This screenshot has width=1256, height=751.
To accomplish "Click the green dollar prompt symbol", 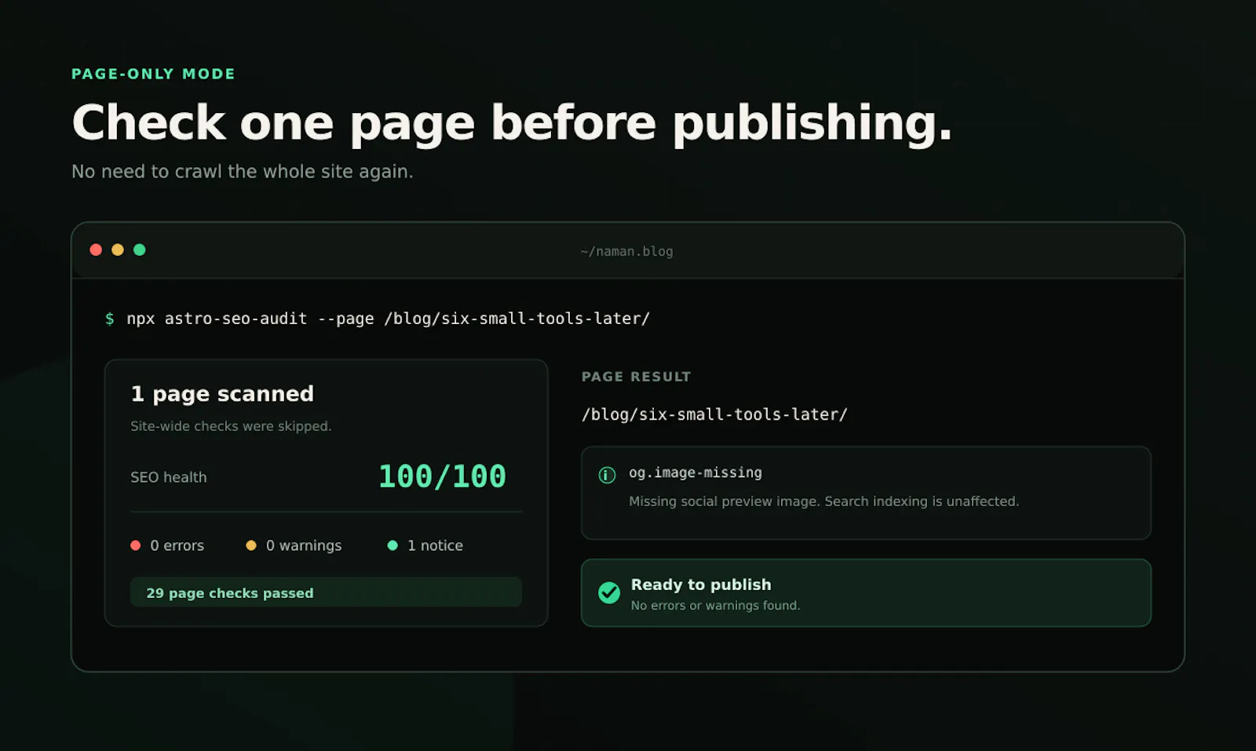I will click(110, 319).
